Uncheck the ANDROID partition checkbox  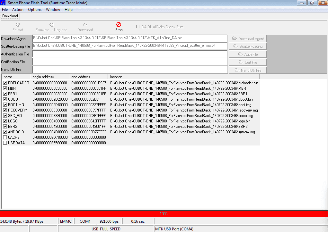pyautogui.click(x=5, y=132)
